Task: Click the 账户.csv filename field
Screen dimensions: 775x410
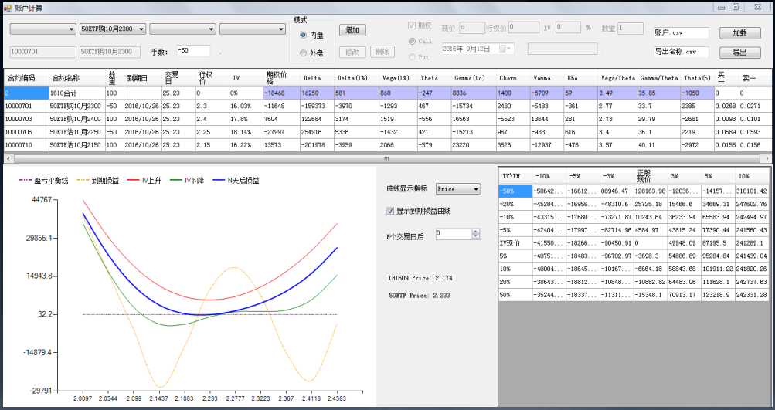Action: coord(681,32)
